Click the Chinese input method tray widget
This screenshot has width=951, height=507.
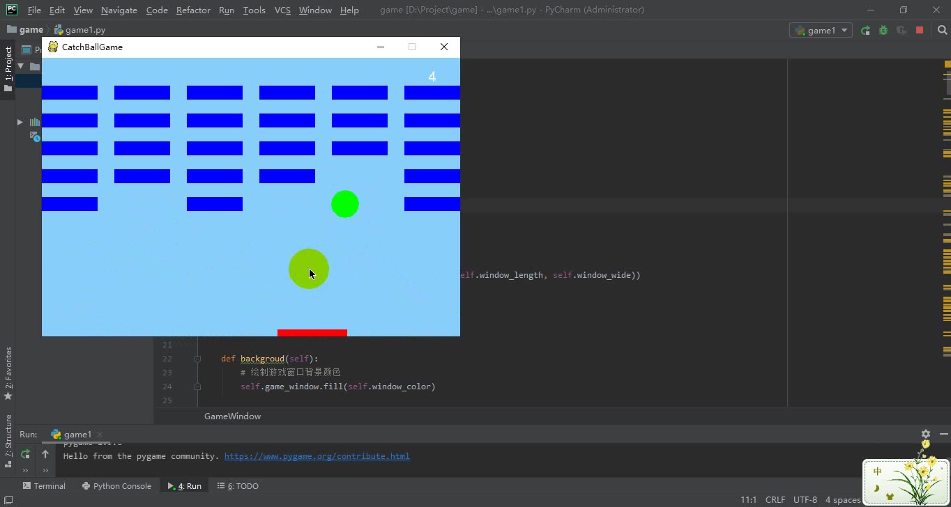906,481
